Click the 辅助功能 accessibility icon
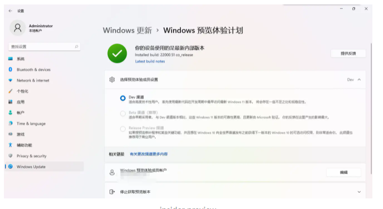 coord(10,145)
